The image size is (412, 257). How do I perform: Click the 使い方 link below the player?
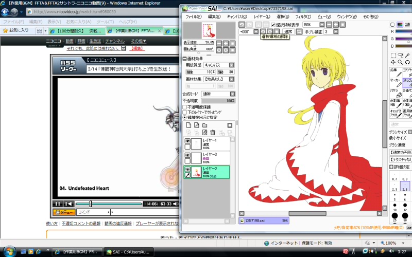pyautogui.click(x=51, y=224)
